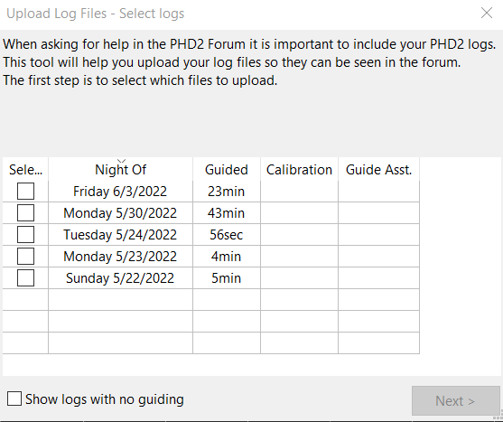Viewport: 503px width, 422px height.
Task: Select the Tuesday 5/24/2022 date cell
Action: pos(121,235)
